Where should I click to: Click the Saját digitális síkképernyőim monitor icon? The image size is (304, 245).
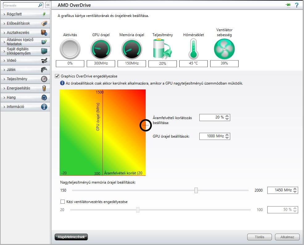44,51
